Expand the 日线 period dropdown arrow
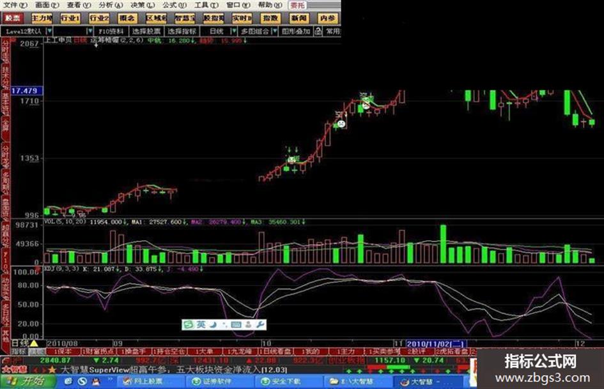The width and height of the screenshot is (604, 389). click(x=233, y=31)
